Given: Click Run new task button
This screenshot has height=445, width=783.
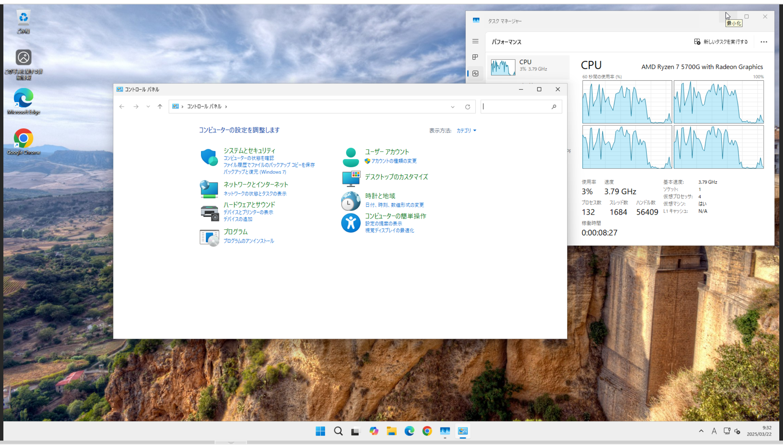Looking at the screenshot, I should 721,42.
